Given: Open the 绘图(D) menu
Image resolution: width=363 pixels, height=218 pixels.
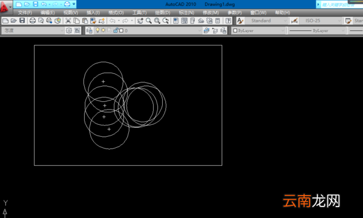Looking at the screenshot, I should (163, 13).
